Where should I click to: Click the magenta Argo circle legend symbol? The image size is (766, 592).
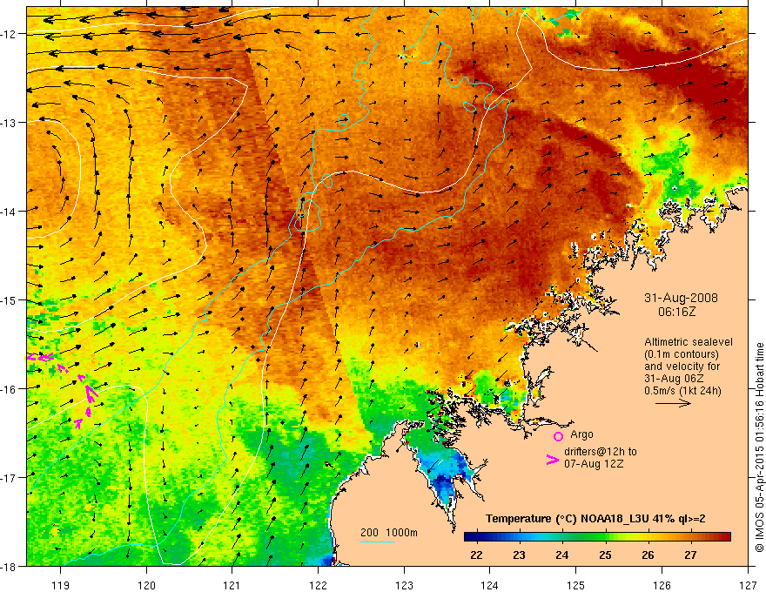[558, 436]
